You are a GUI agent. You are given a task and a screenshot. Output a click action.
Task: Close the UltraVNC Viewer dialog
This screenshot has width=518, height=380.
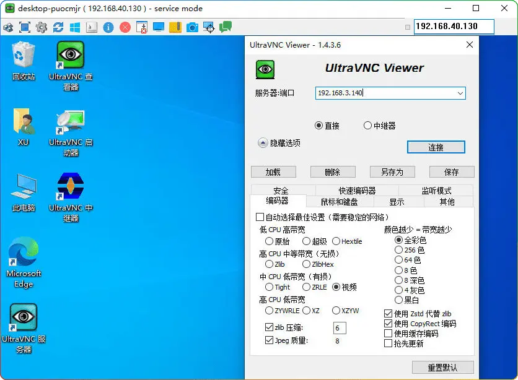(470, 45)
